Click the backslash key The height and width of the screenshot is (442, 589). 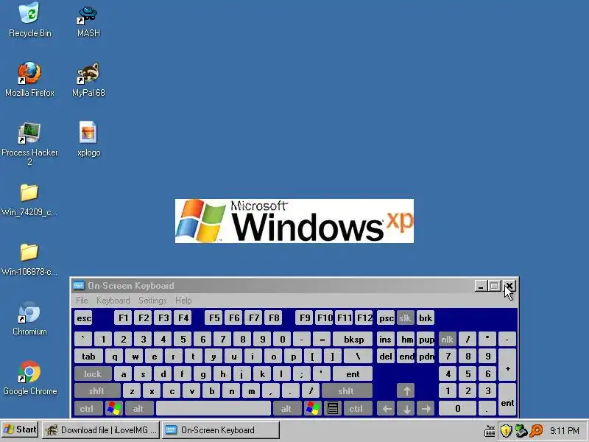tap(358, 357)
